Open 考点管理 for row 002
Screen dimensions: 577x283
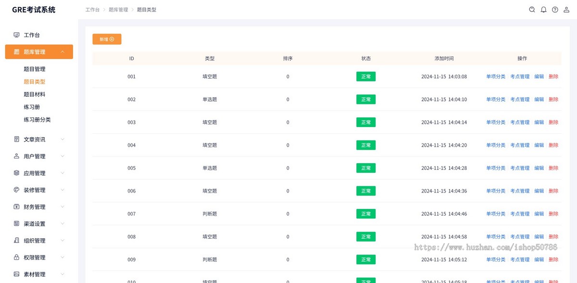coord(520,100)
